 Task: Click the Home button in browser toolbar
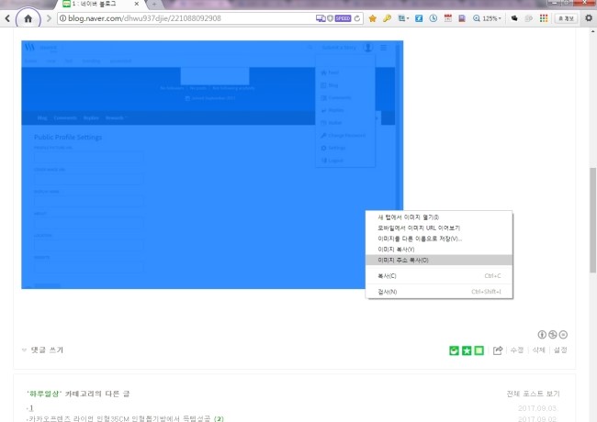point(28,17)
